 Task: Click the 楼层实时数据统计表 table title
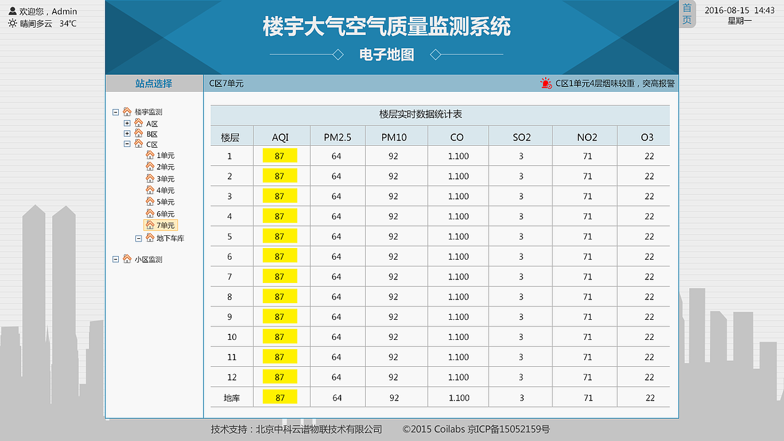[421, 115]
